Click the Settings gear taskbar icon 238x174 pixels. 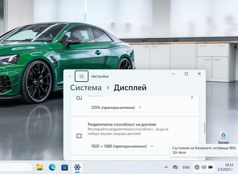point(77,167)
